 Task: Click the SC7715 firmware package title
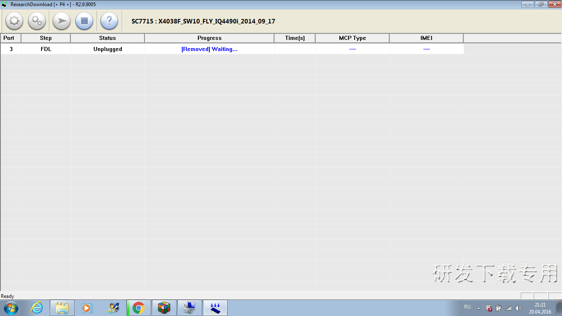click(203, 21)
